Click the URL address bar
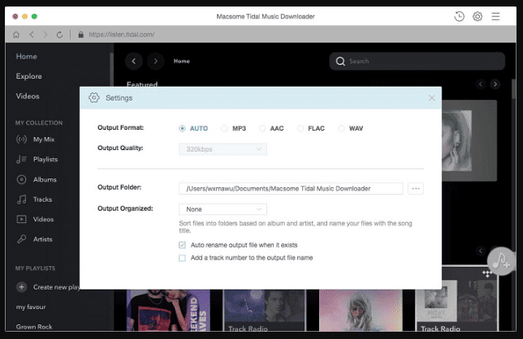523x339 pixels. click(x=122, y=34)
